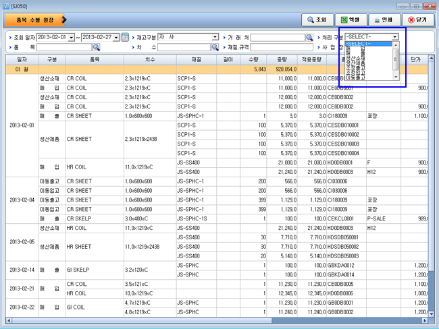Open the 치수 dimension lookup magnifier

tap(215, 47)
